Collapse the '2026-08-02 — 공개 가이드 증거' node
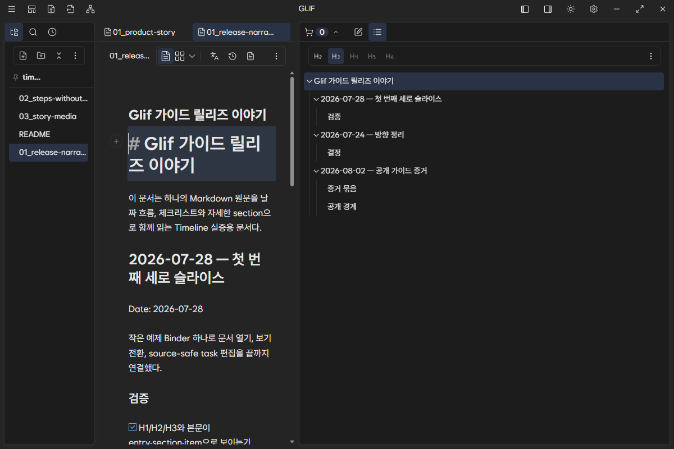The width and height of the screenshot is (674, 449). tap(316, 171)
